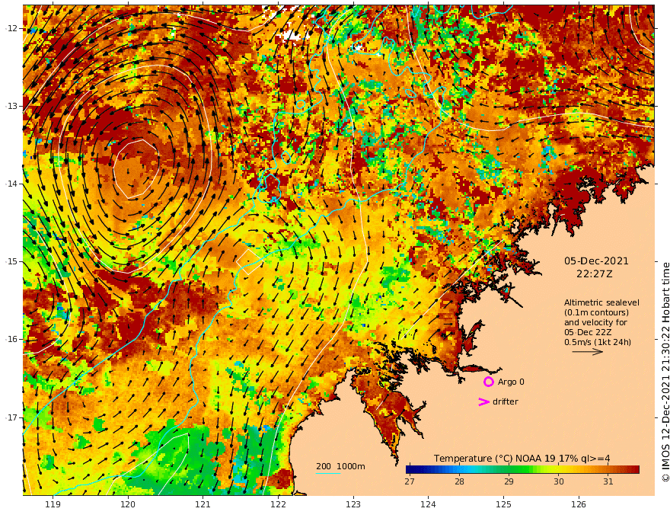This screenshot has width=670, height=518.
Task: Click the IMOS copyright Hobart time text
Action: (x=665, y=372)
